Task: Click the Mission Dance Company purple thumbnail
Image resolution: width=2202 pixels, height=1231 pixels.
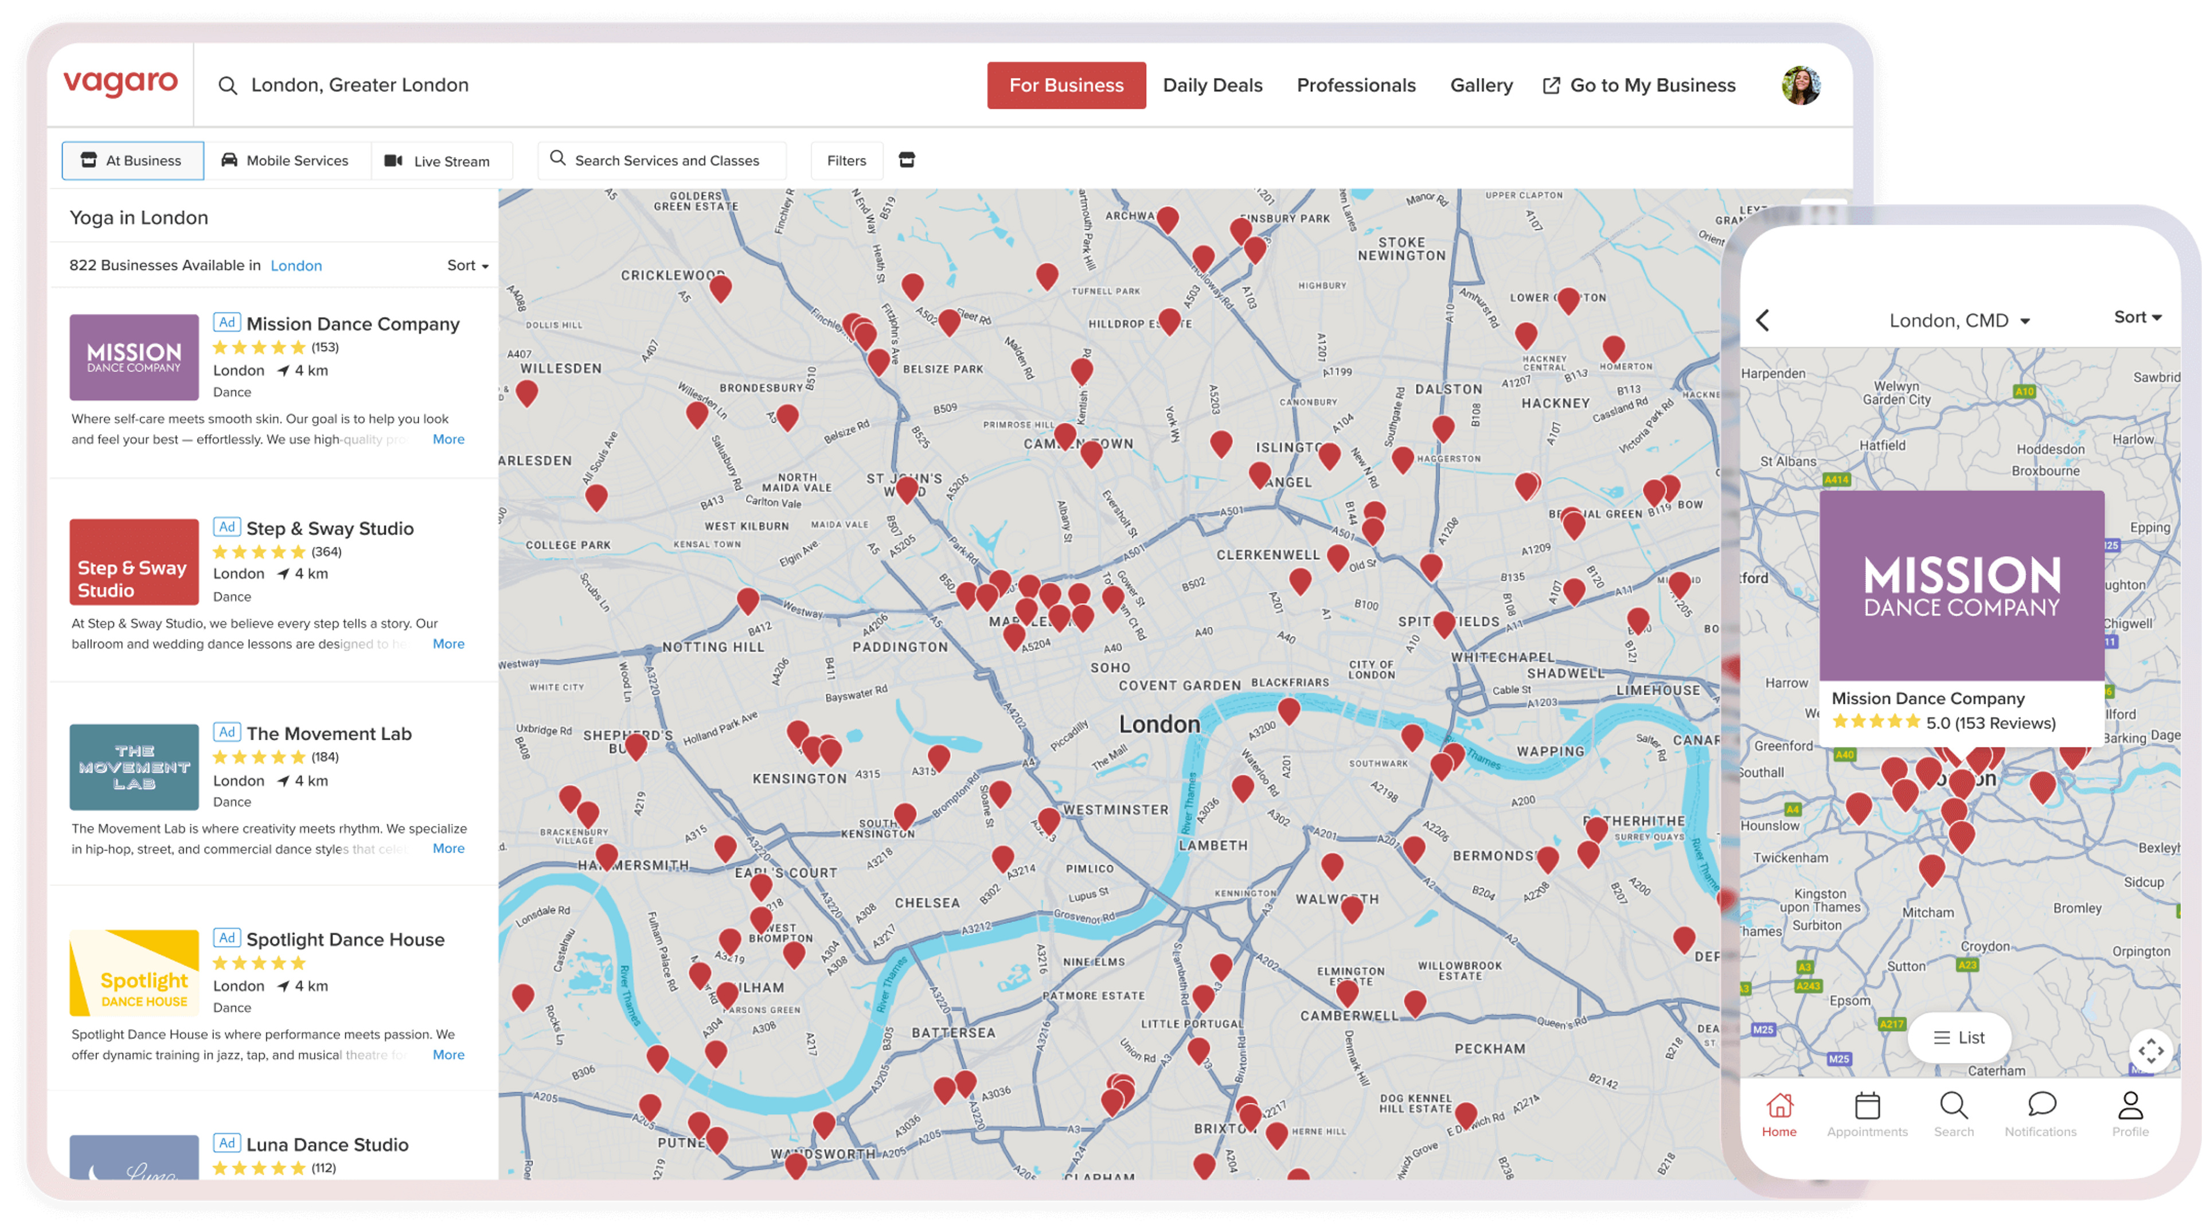Action: 134,357
